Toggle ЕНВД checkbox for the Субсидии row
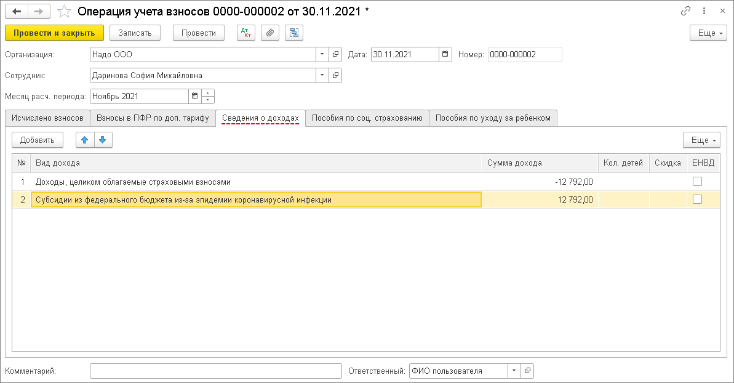734x383 pixels. coord(697,200)
